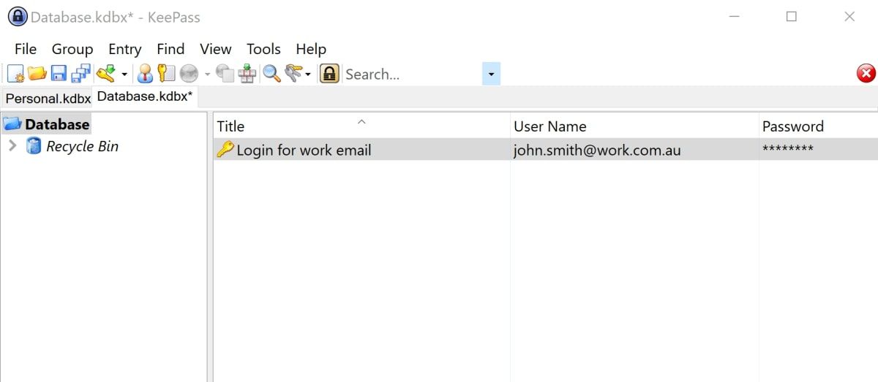The image size is (878, 382).
Task: Click the Database folder icon in tree
Action: click(x=13, y=124)
